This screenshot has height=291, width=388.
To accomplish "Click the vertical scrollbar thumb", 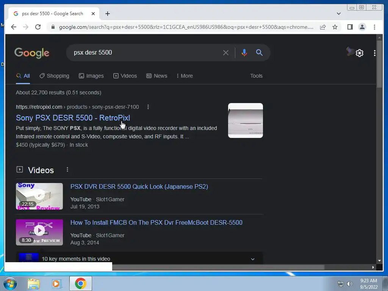I will (379, 64).
